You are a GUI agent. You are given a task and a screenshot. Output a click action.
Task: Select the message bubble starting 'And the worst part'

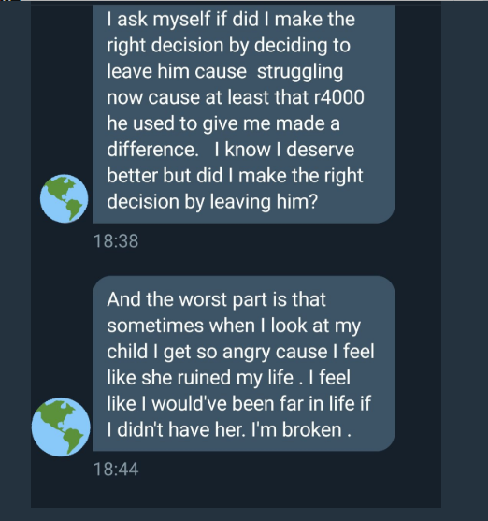[244, 364]
